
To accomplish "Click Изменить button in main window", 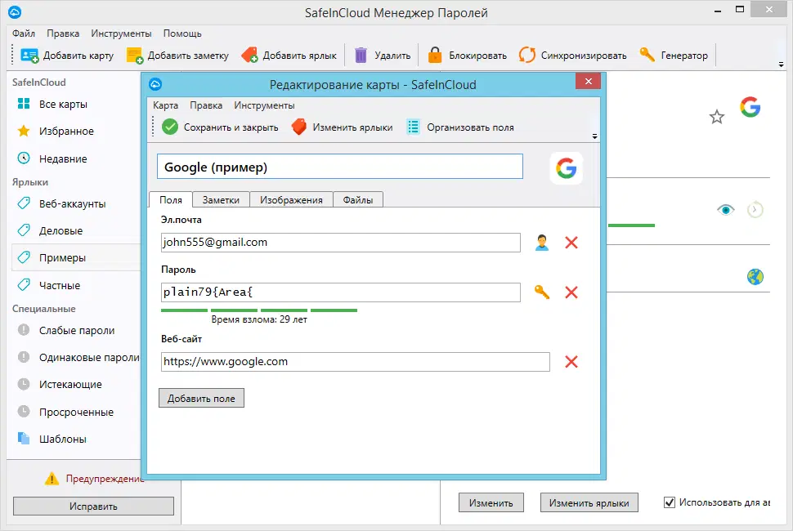I will pyautogui.click(x=491, y=502).
